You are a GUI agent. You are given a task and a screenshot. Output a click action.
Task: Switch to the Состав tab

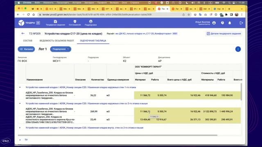28,41
